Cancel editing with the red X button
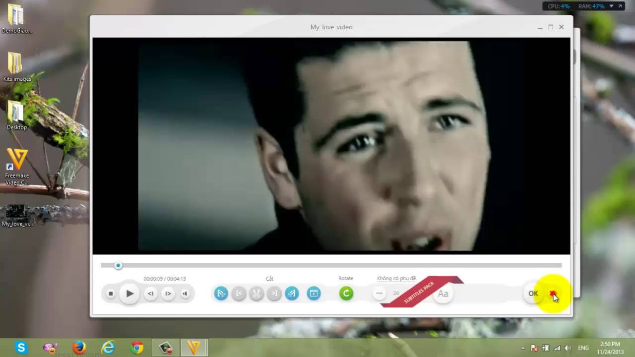Viewport: 635px width, 357px height. click(x=553, y=294)
